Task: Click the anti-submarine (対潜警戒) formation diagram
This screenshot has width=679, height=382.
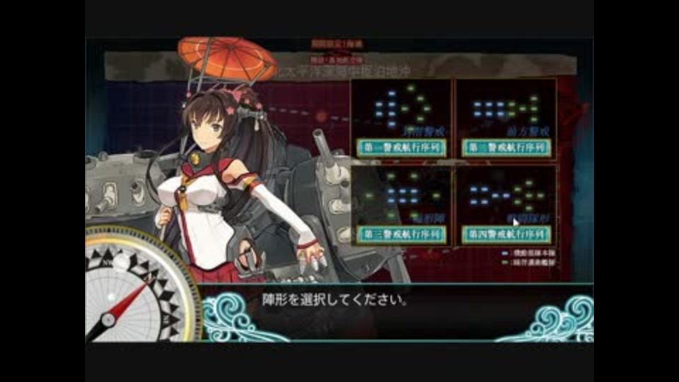Action: click(402, 108)
